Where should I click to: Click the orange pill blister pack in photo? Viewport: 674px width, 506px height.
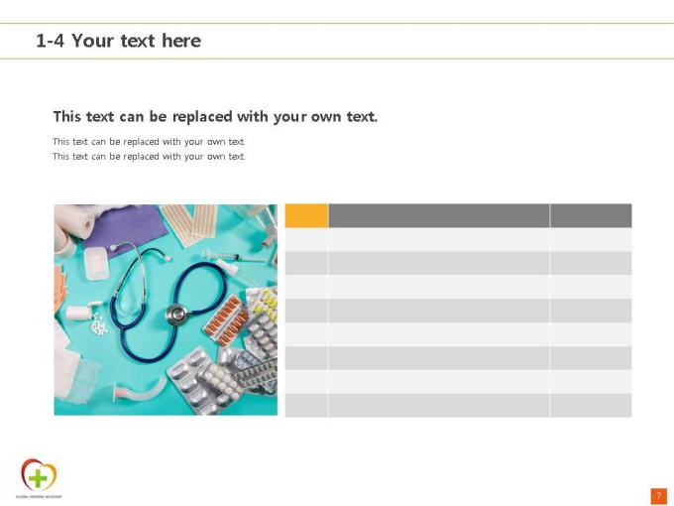(x=225, y=320)
